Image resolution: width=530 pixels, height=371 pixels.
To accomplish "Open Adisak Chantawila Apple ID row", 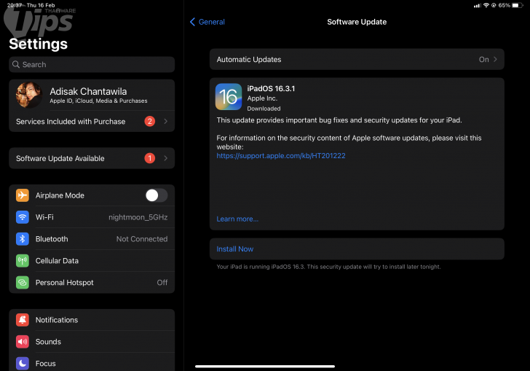I will click(92, 95).
